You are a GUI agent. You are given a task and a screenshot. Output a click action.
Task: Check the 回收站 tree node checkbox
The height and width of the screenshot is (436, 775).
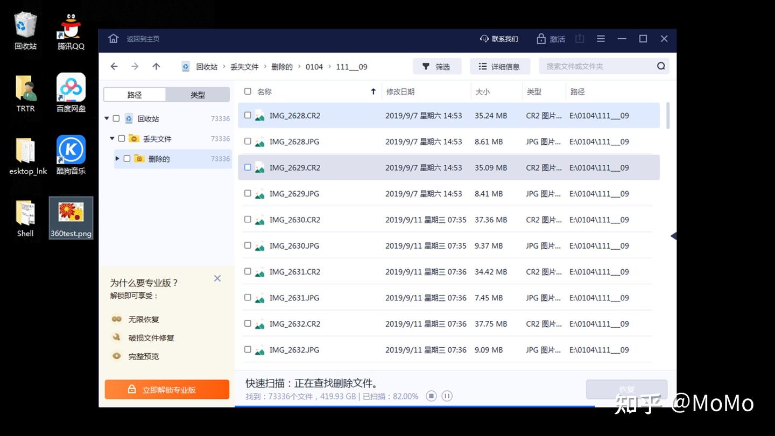pyautogui.click(x=116, y=118)
